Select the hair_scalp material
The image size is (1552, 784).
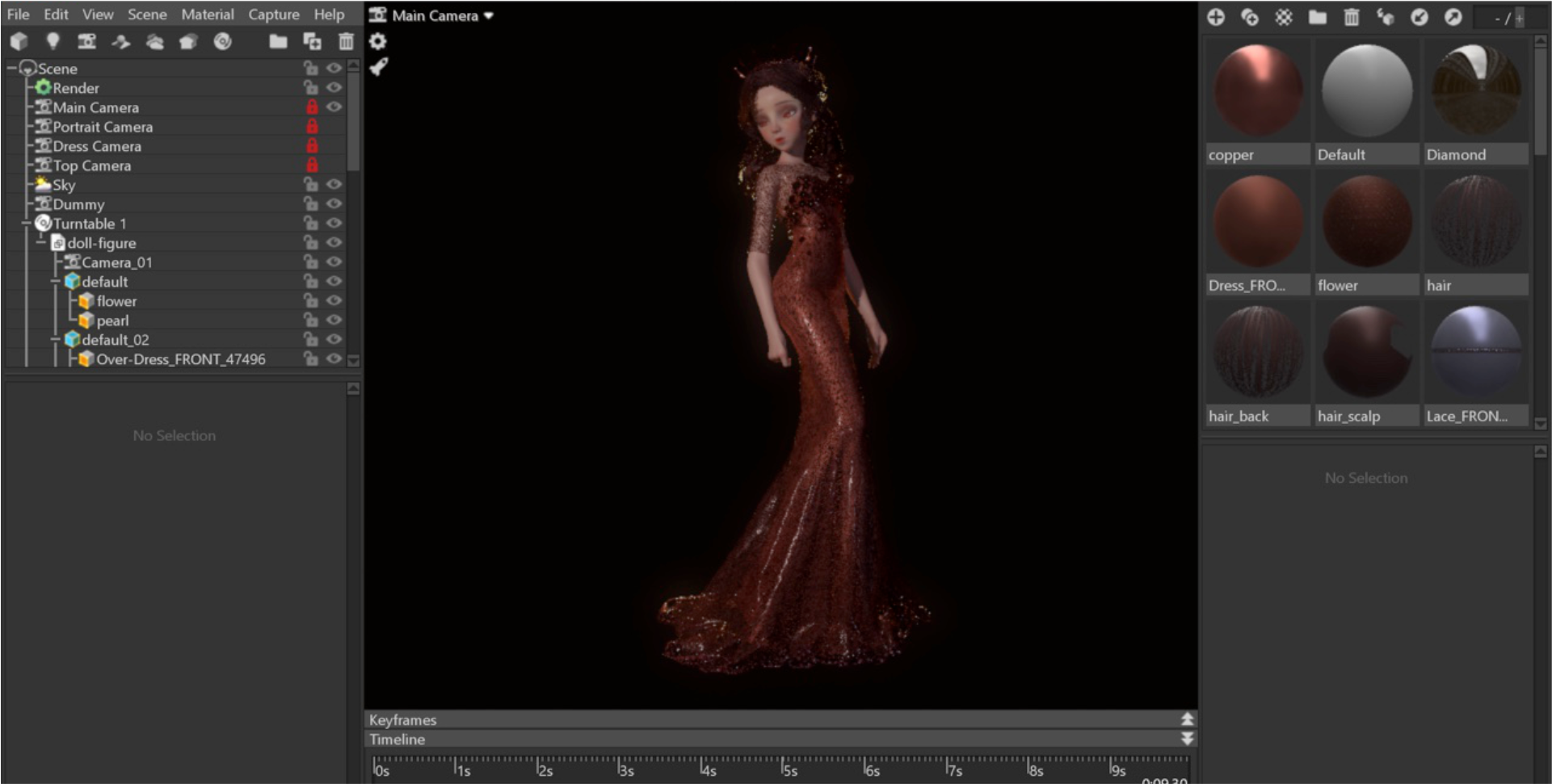[1366, 364]
